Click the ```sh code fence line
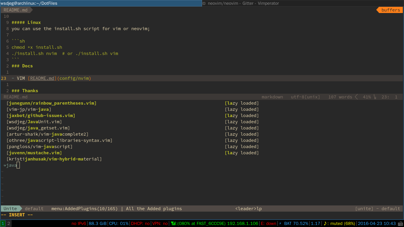 18,41
